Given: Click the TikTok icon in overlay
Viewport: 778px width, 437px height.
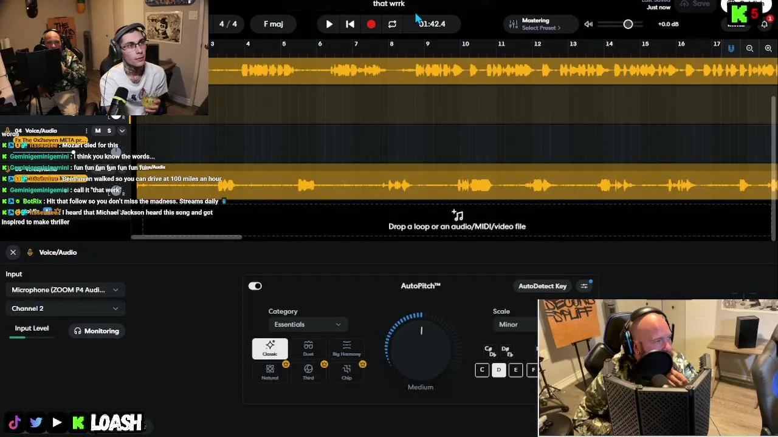Looking at the screenshot, I should 15,422.
